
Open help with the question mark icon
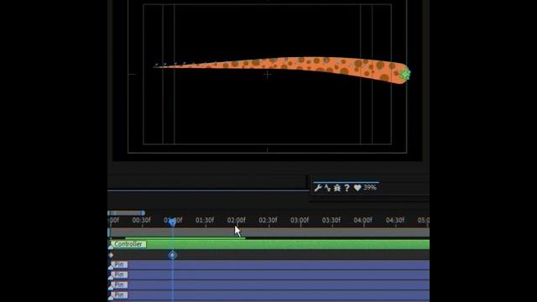tap(347, 188)
